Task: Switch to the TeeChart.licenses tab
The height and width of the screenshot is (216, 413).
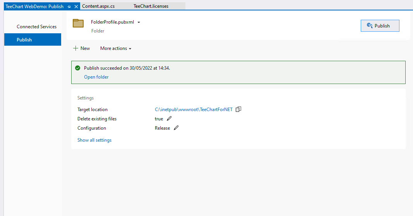Action: click(151, 6)
